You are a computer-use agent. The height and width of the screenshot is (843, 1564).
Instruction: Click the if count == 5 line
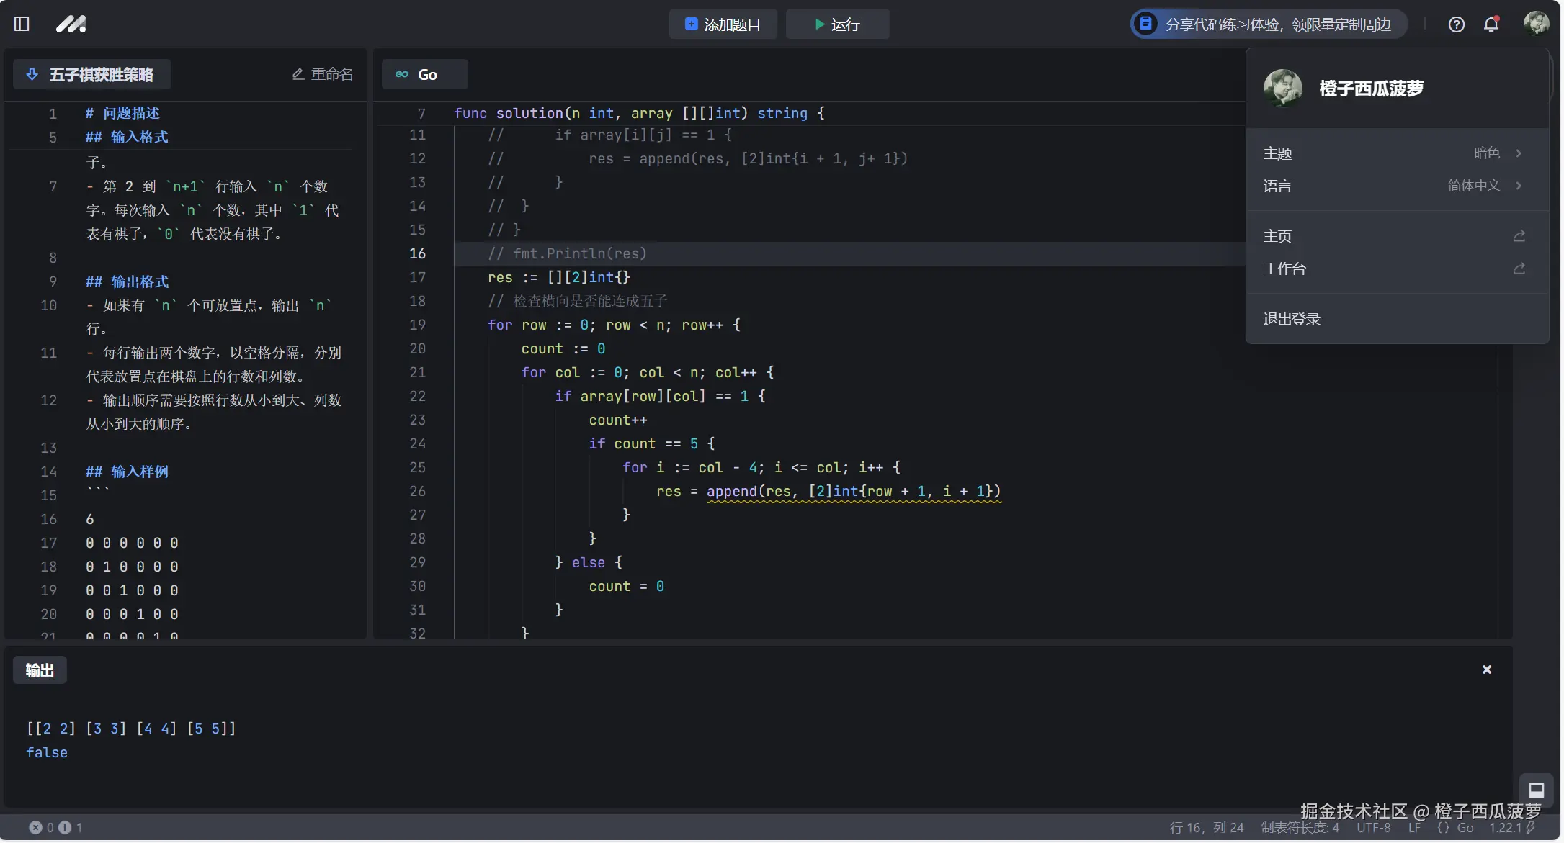pos(651,443)
